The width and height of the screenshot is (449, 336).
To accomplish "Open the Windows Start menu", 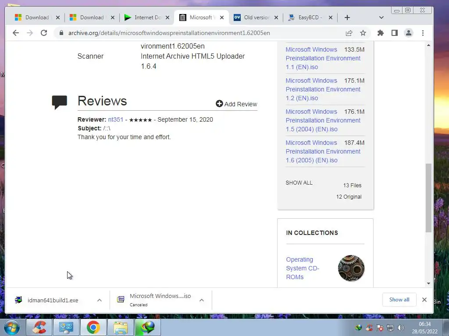I will coord(11,328).
